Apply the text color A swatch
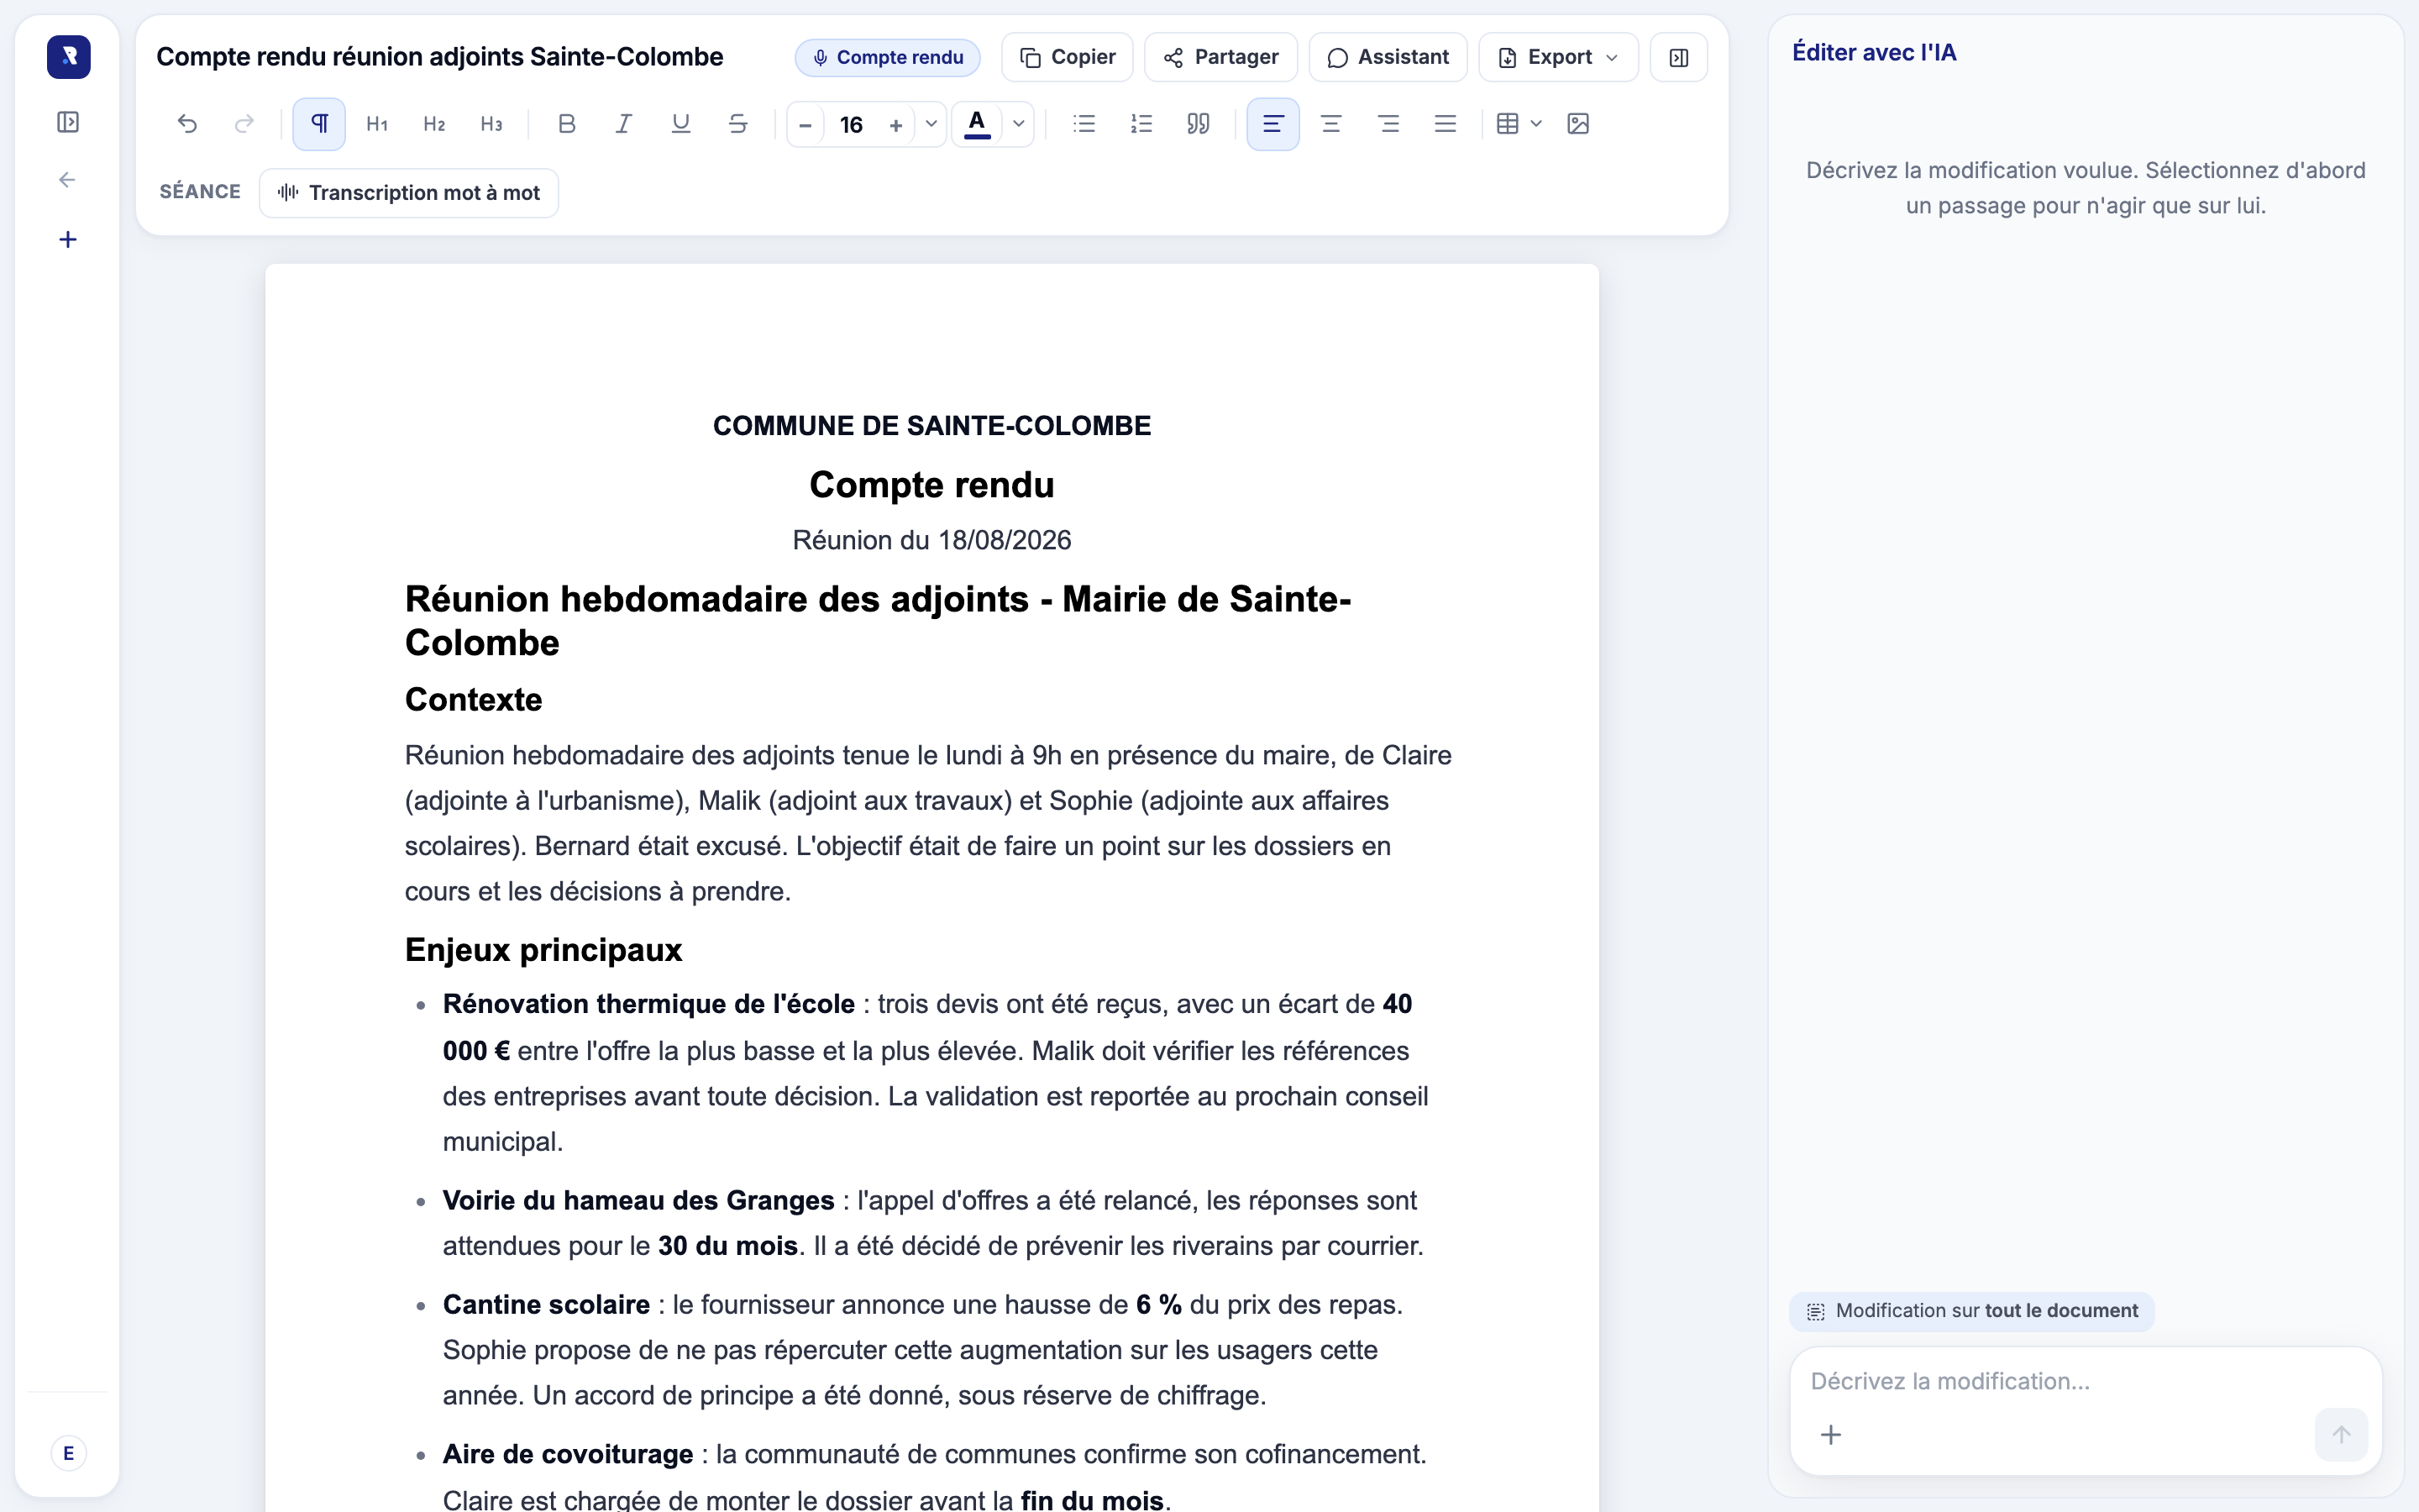 pos(978,124)
